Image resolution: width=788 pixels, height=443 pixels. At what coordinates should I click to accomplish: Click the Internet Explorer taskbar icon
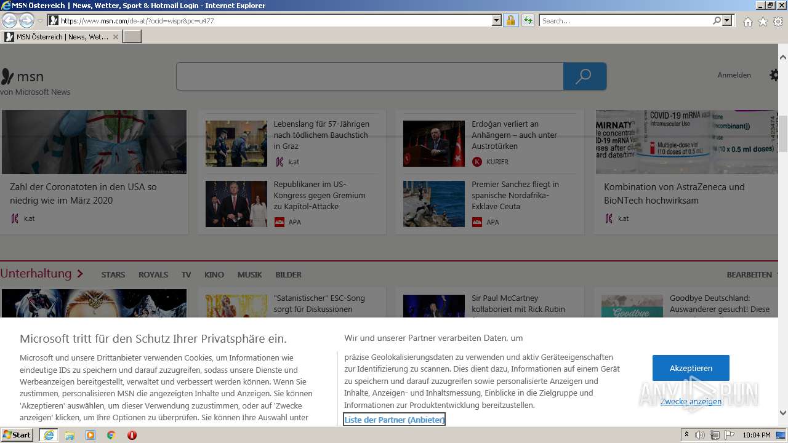click(x=49, y=435)
